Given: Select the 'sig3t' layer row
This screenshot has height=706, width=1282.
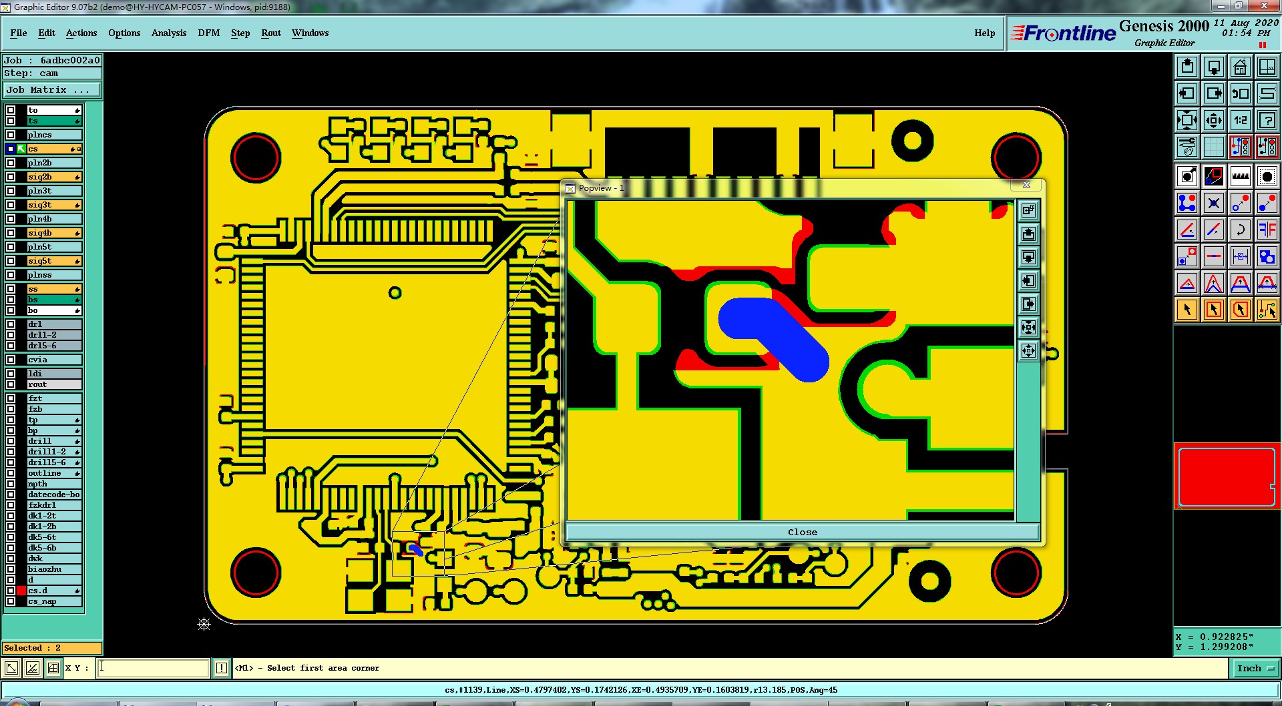Looking at the screenshot, I should point(55,205).
